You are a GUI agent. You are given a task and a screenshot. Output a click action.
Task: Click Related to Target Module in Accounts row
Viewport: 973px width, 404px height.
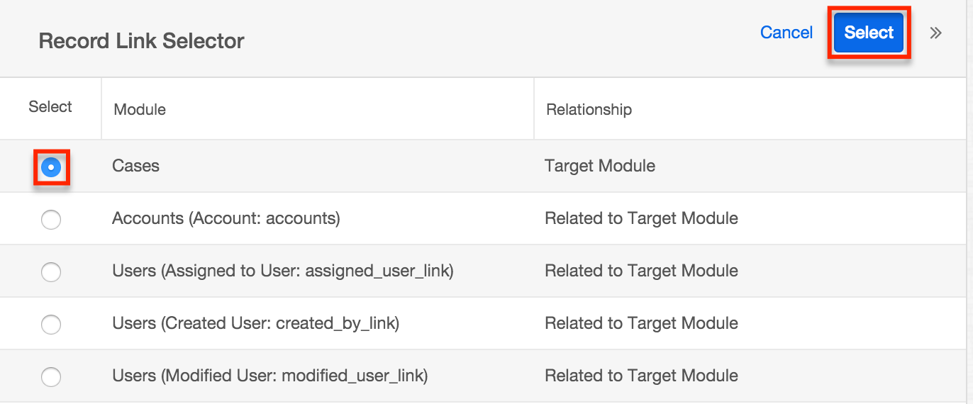pos(641,218)
